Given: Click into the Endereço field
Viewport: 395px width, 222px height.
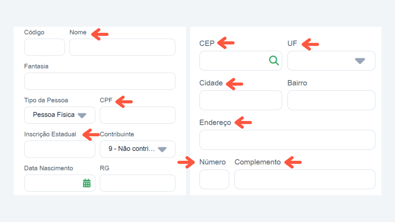Looking at the screenshot, I should pos(287,140).
